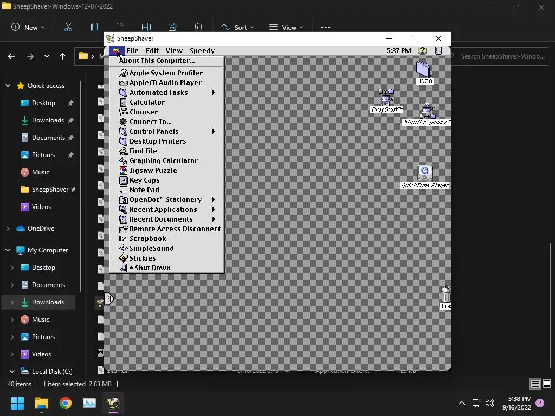Image resolution: width=555 pixels, height=416 pixels.
Task: Open Key Caps
Action: 166,180
